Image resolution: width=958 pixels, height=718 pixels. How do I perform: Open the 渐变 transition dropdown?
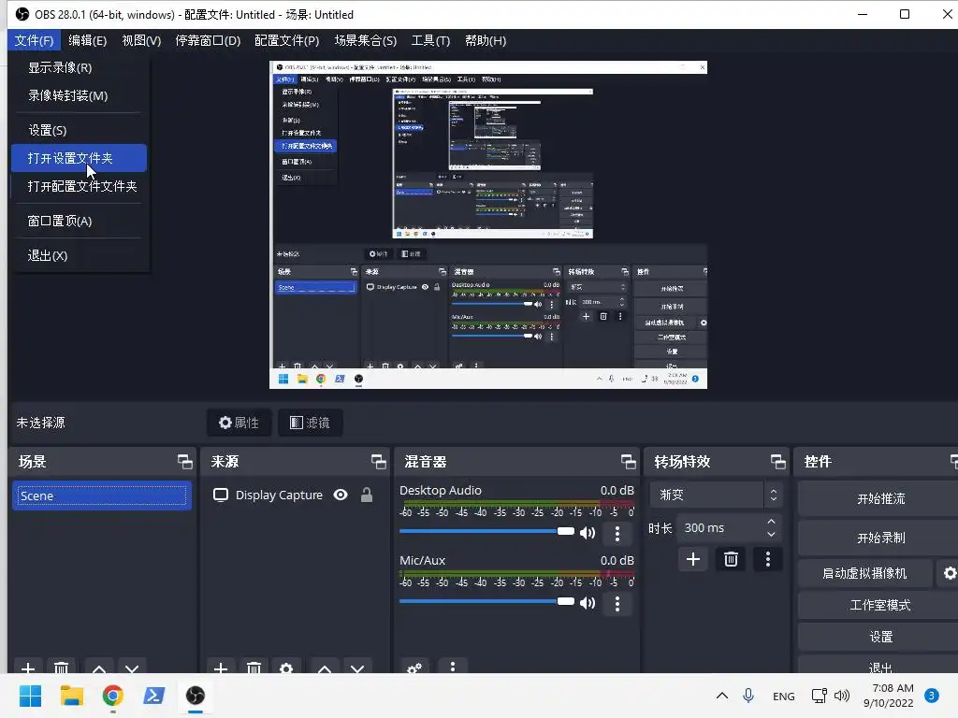716,495
